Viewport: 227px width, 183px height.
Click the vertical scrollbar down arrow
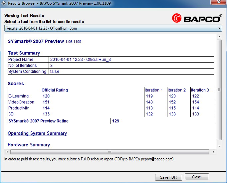[219, 146]
